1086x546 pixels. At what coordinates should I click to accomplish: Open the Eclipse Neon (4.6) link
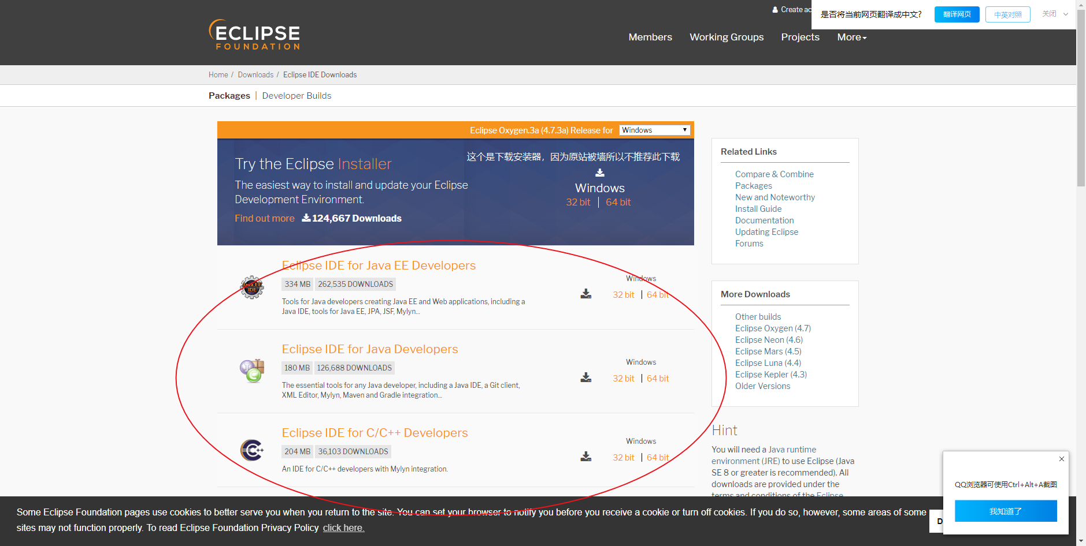coord(769,340)
